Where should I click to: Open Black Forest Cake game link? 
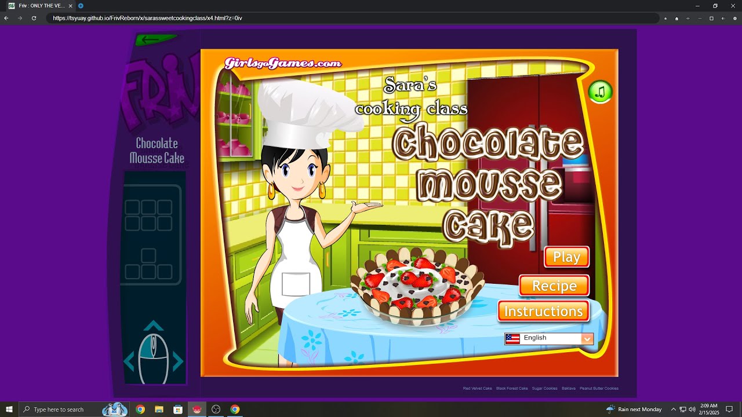[x=512, y=389]
